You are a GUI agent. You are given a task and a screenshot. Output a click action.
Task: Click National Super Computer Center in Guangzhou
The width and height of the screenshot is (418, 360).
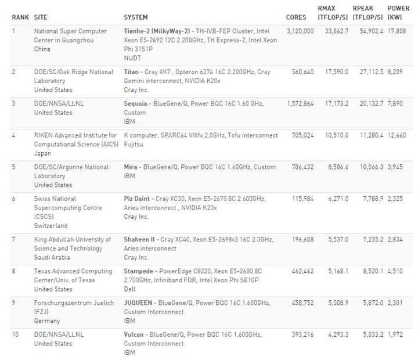(70, 36)
